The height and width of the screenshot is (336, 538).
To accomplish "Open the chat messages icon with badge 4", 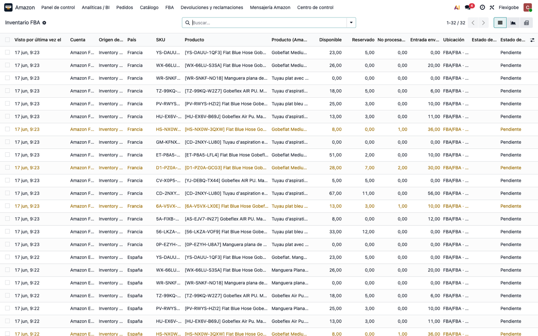I will point(469,7).
